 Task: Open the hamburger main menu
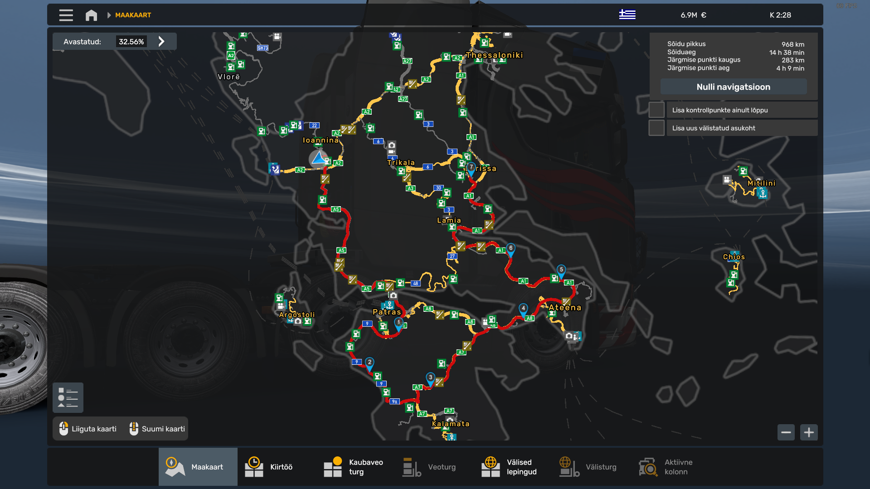tap(66, 15)
